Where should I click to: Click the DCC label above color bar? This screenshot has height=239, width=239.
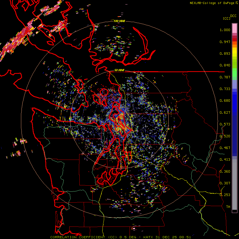tap(233, 16)
